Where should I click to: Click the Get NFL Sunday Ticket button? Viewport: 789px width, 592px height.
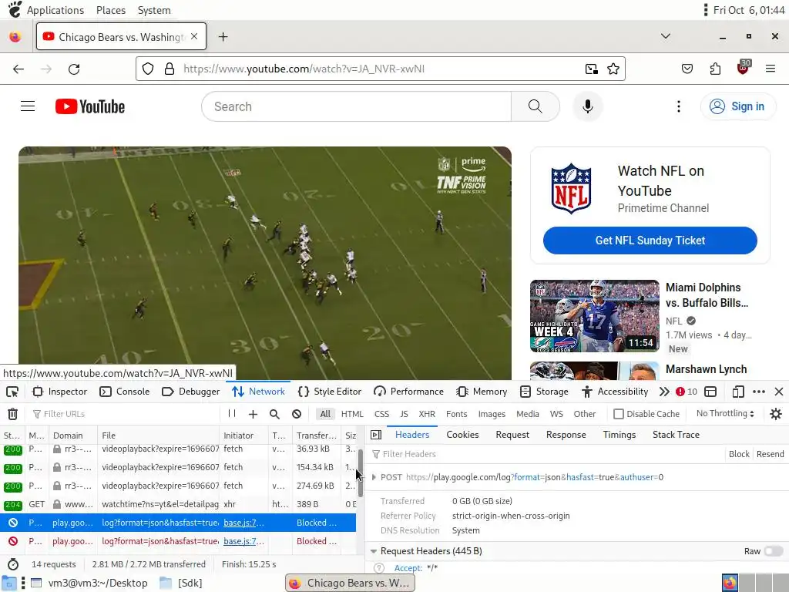coord(650,240)
